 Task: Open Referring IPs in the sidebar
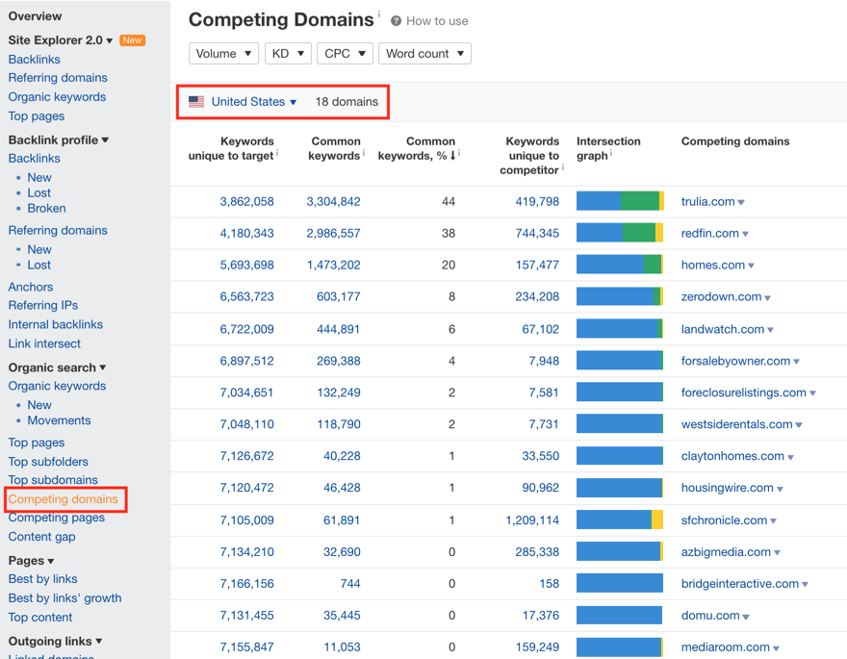(43, 306)
